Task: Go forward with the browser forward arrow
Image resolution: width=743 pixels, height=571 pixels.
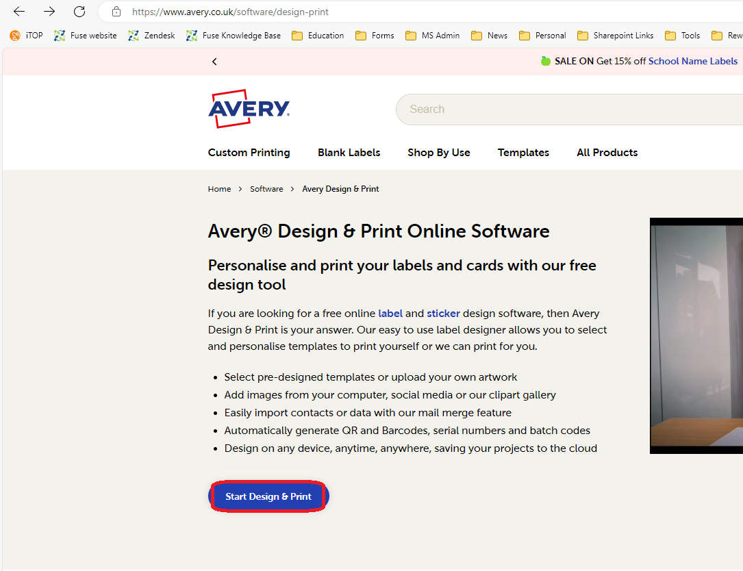Action: tap(49, 12)
